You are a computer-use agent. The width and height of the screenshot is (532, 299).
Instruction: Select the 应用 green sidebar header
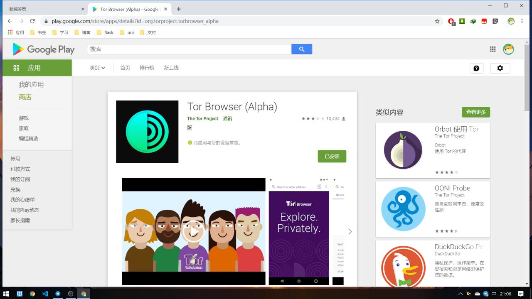(x=37, y=68)
